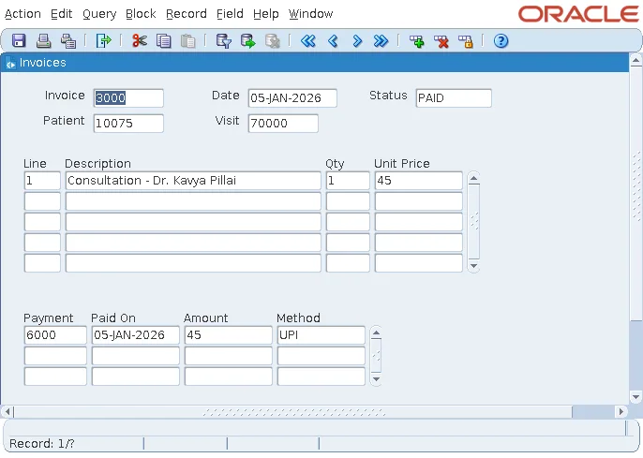
Task: Open the Record menu
Action: [x=187, y=14]
